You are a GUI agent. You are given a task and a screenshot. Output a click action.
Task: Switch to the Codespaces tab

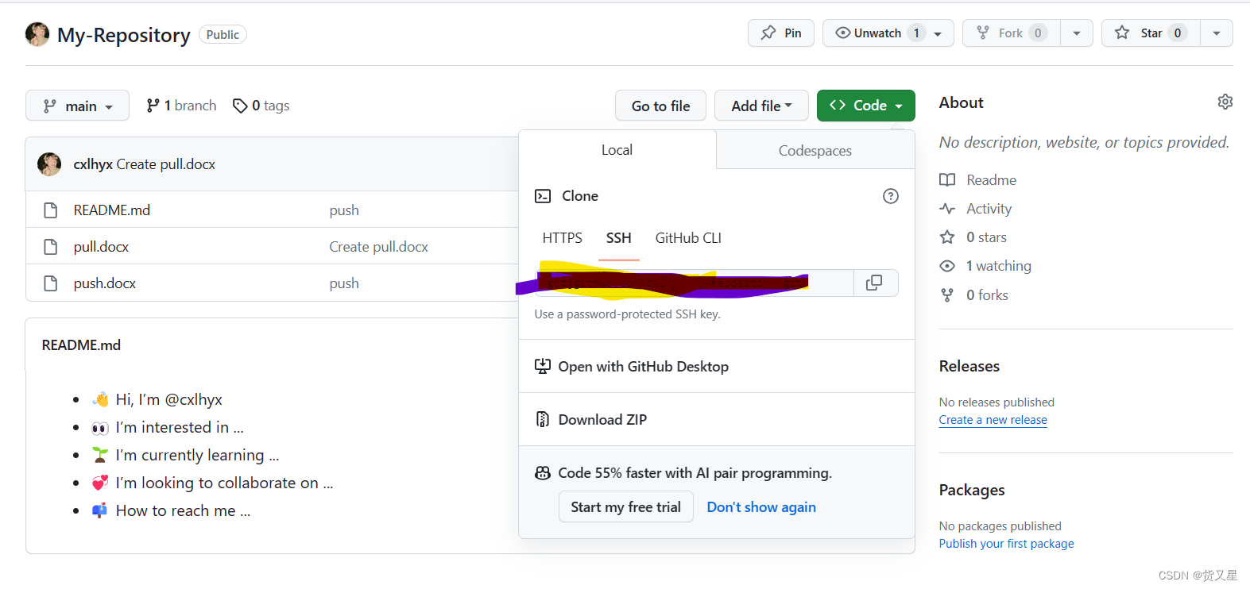[x=815, y=151]
